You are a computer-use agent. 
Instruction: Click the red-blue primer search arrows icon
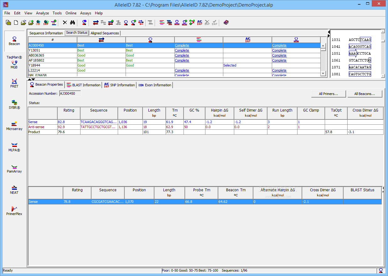[x=96, y=23]
